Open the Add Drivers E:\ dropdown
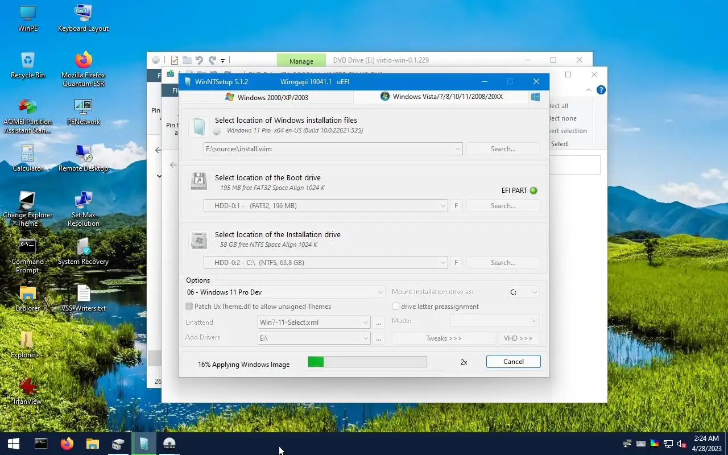 tap(366, 338)
